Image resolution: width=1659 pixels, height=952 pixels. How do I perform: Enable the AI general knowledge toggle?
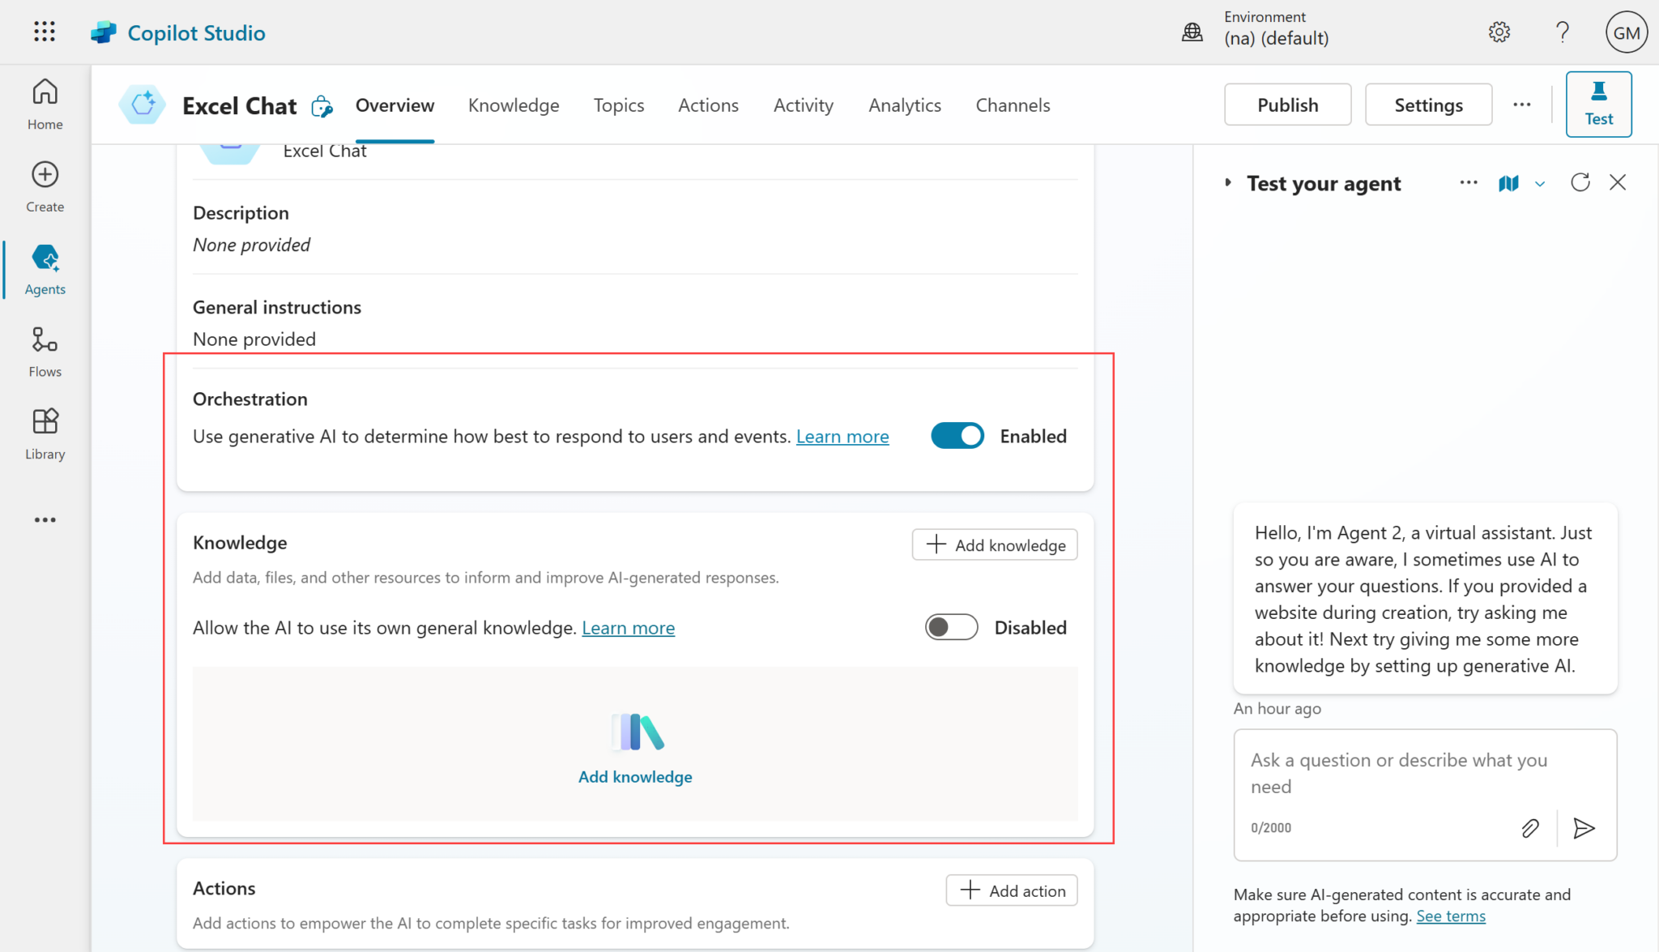[x=951, y=627]
